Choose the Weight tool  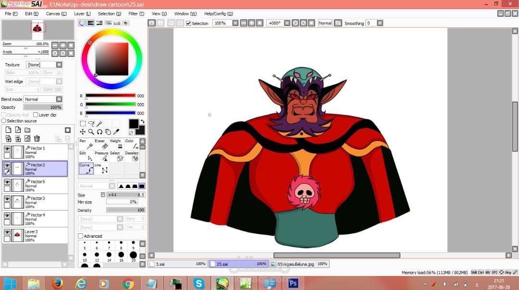click(x=116, y=144)
